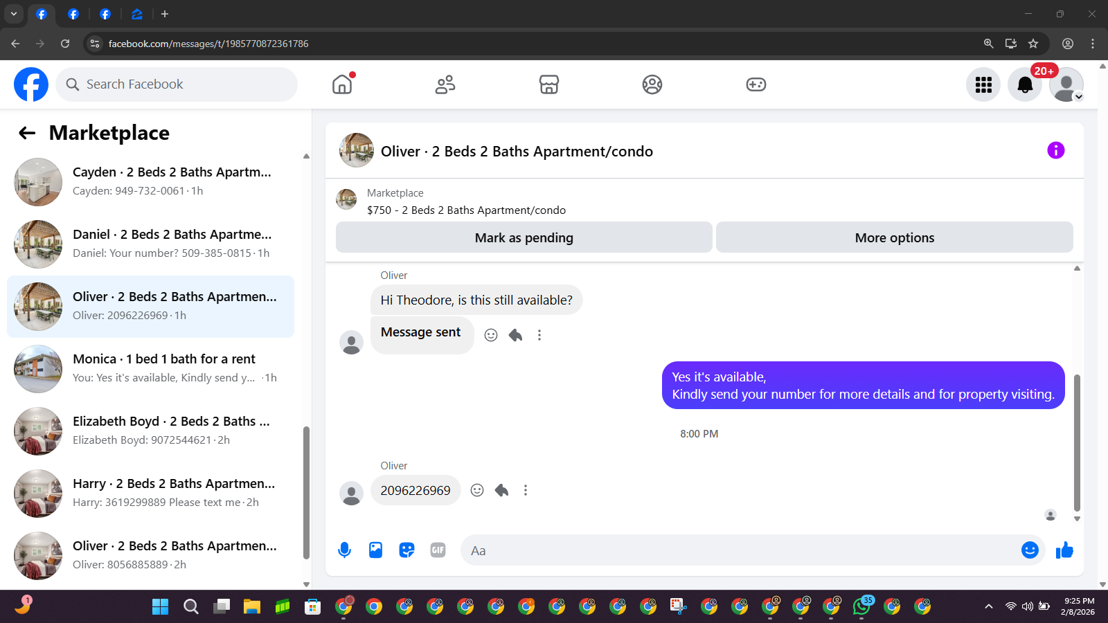
Task: Bookmark this page star icon
Action: 1033,44
